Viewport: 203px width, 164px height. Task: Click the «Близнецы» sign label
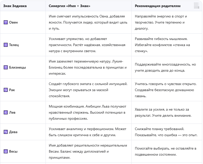click(x=17, y=67)
